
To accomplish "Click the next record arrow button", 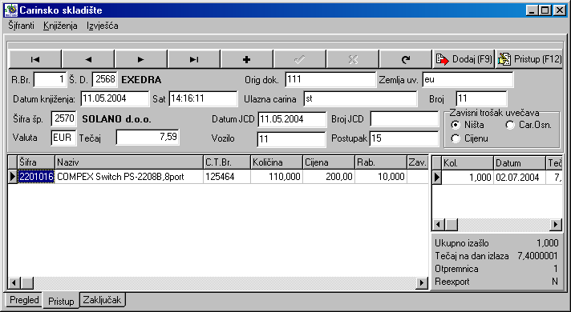I will pos(141,59).
